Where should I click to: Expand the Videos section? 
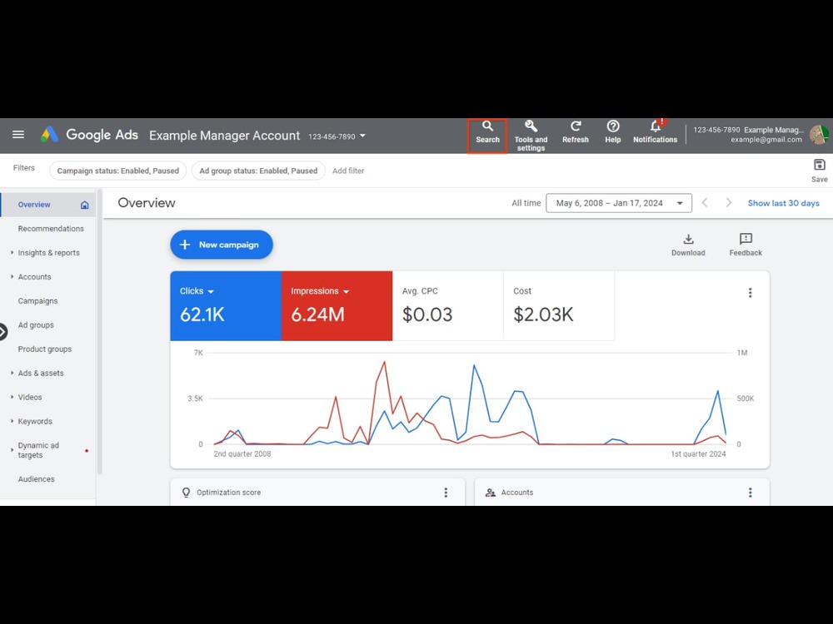pyautogui.click(x=12, y=397)
